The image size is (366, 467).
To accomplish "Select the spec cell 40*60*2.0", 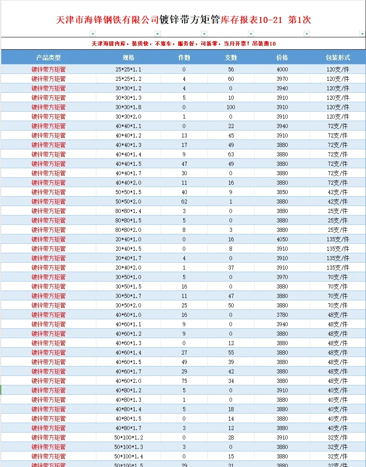I will pyautogui.click(x=128, y=381).
